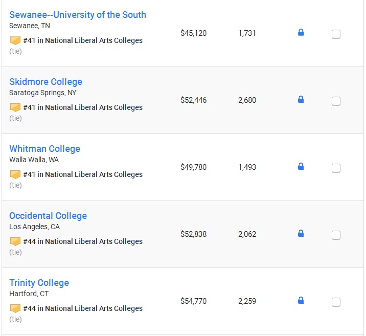
Task: Click the lock icon in Occidental College row
Action: [301, 233]
